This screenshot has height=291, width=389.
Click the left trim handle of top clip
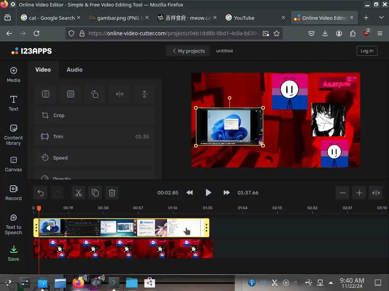pos(36,228)
